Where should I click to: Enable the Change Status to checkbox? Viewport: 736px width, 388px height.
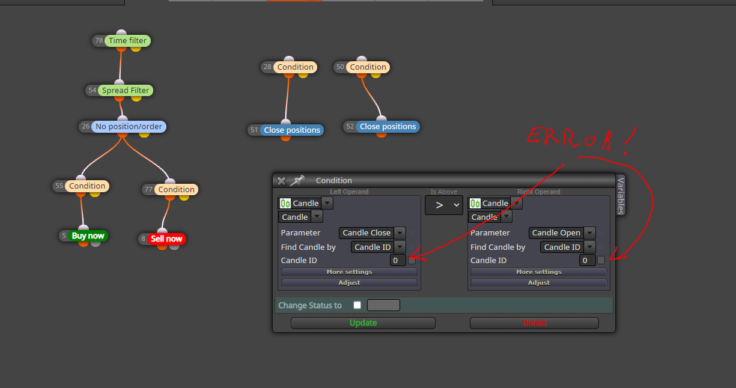click(x=357, y=305)
